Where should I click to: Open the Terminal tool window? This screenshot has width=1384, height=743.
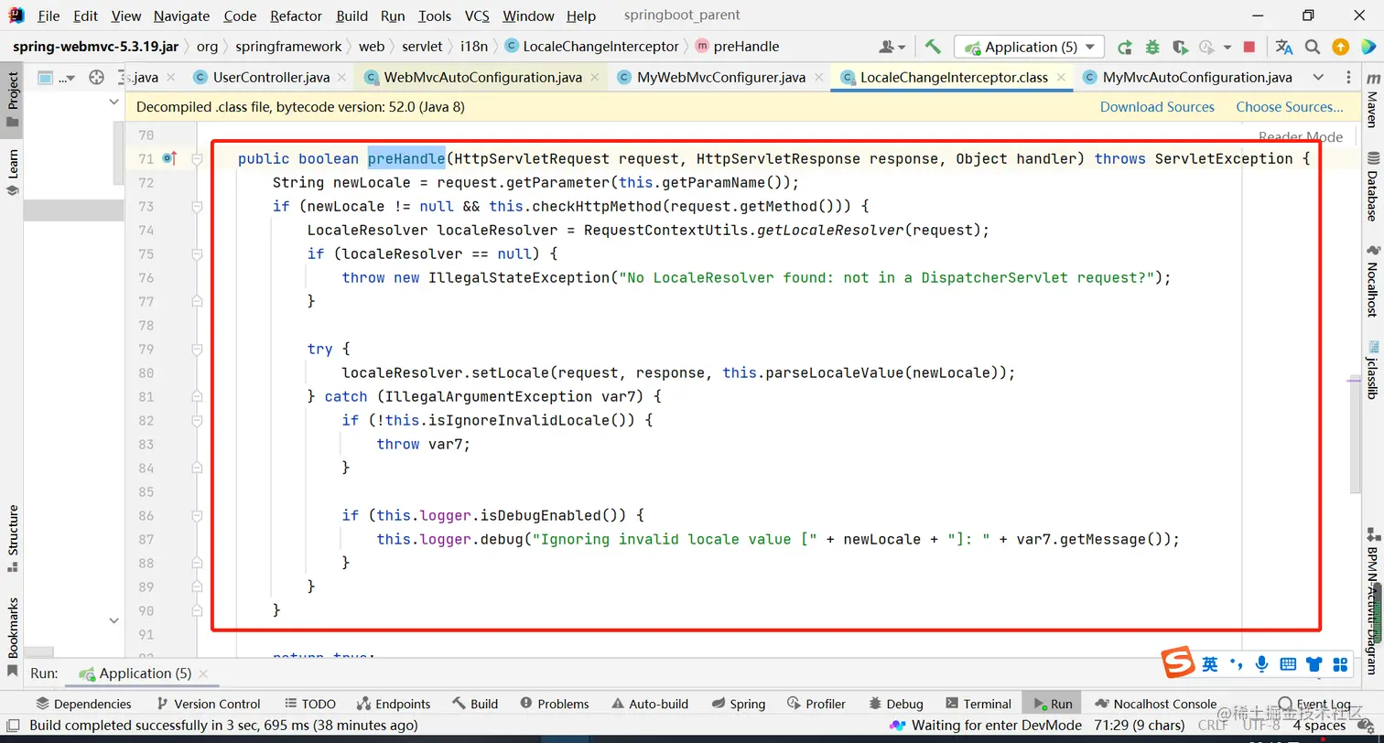click(979, 704)
